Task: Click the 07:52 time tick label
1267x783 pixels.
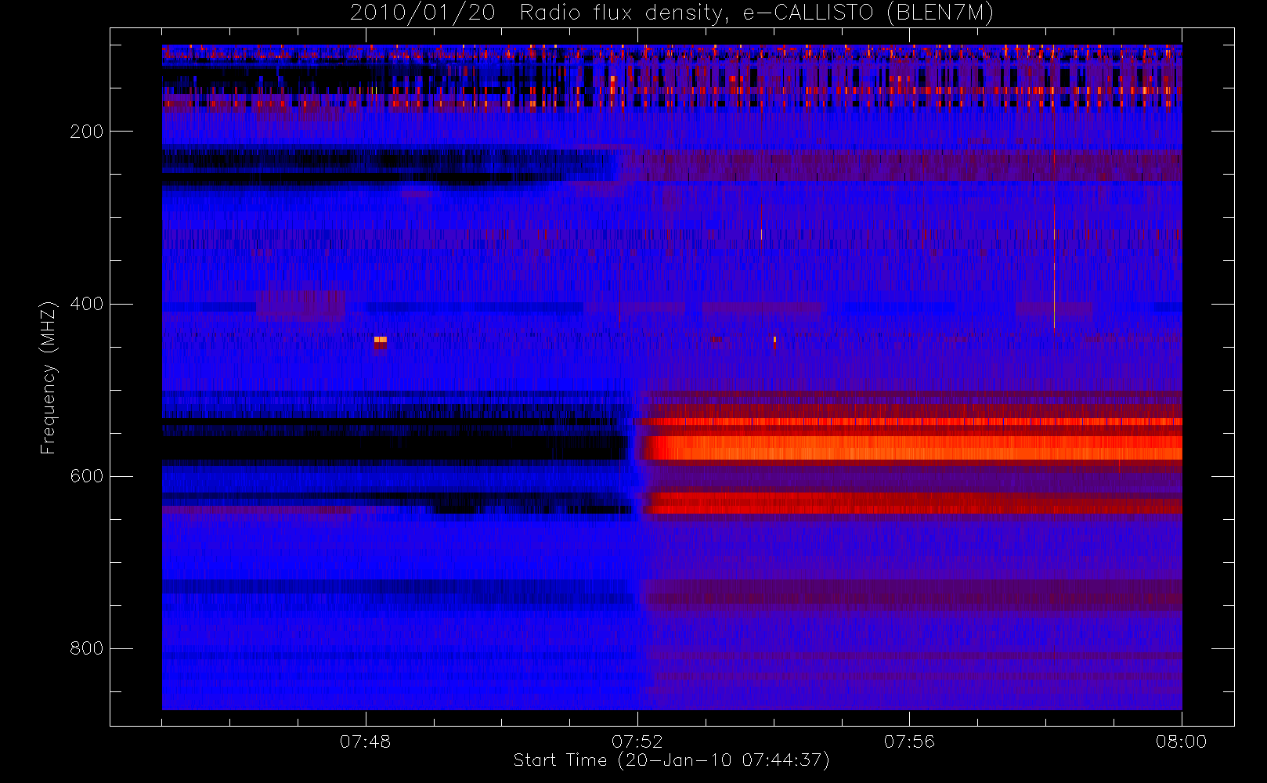Action: pyautogui.click(x=637, y=742)
